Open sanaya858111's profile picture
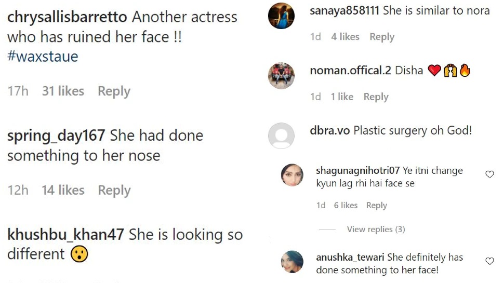The width and height of the screenshot is (504, 283). (x=281, y=16)
